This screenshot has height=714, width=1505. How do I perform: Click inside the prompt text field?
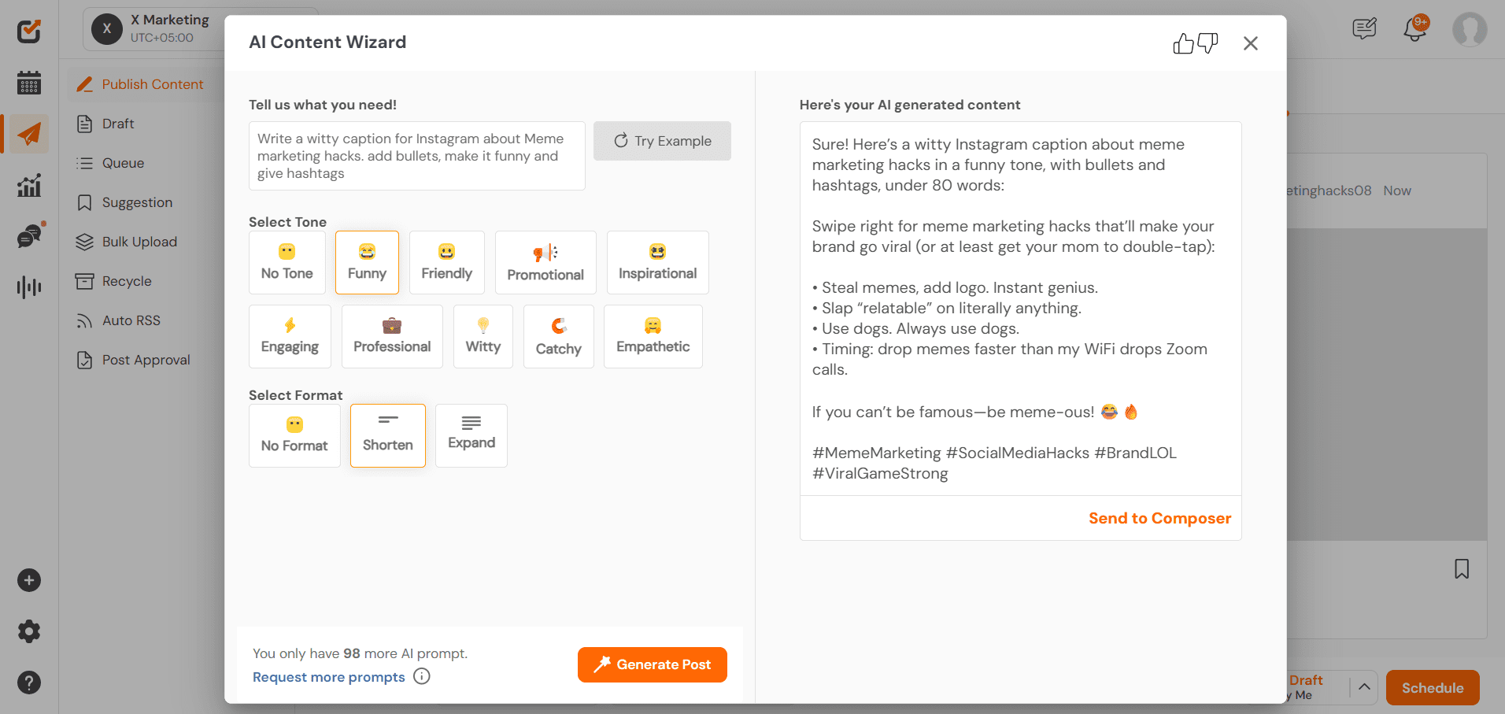[416, 156]
